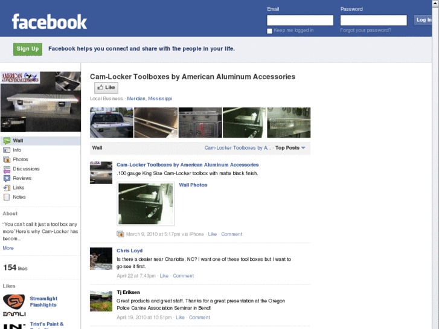Open the Links section
This screenshot has height=329, width=439.
tap(19, 188)
